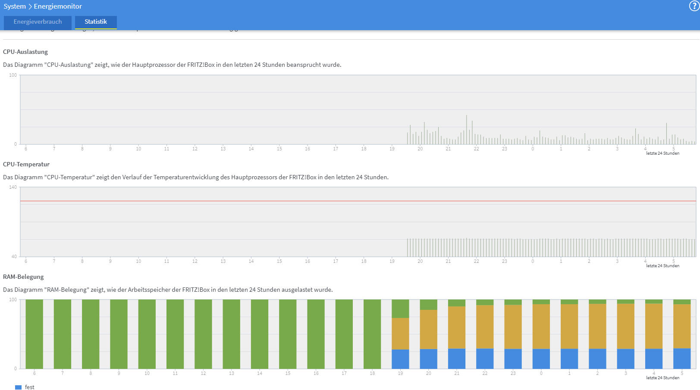The width and height of the screenshot is (700, 390).
Task: Click the tallest CPU-Auslastung spike near 22
Action: coord(466,129)
